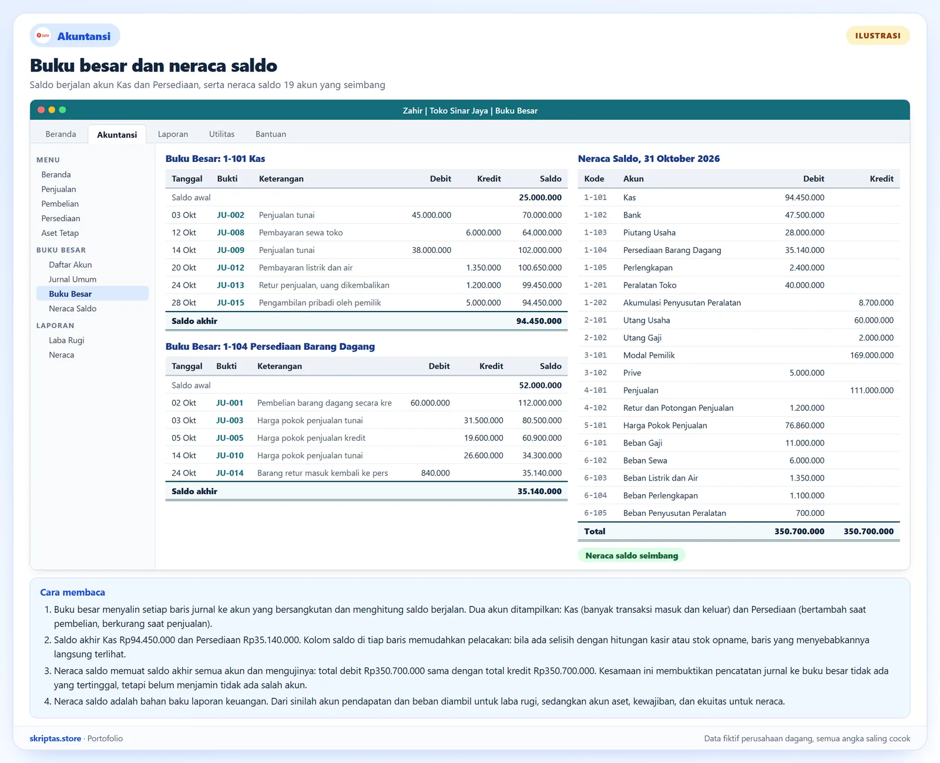Open voucher JU-002 in Kas ledger
The width and height of the screenshot is (940, 763).
coord(230,215)
